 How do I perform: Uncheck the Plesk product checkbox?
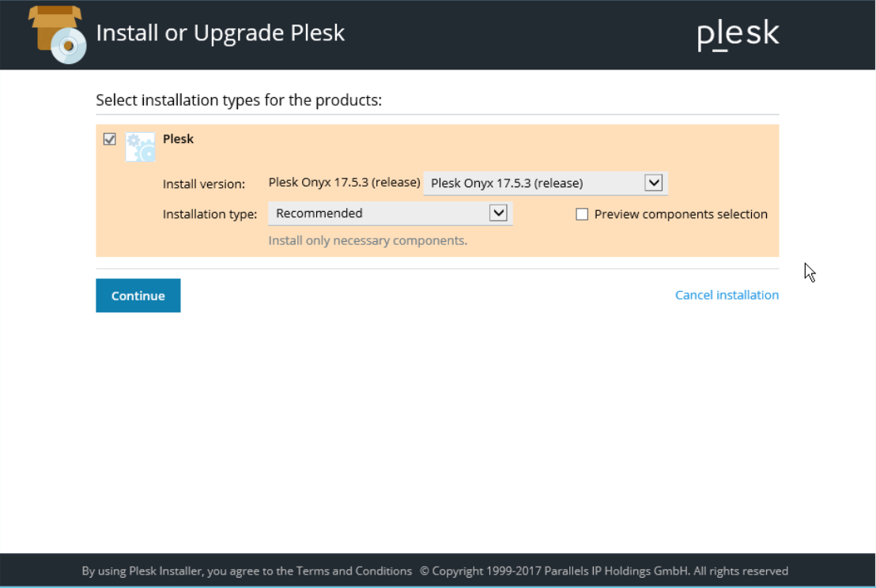[x=110, y=139]
